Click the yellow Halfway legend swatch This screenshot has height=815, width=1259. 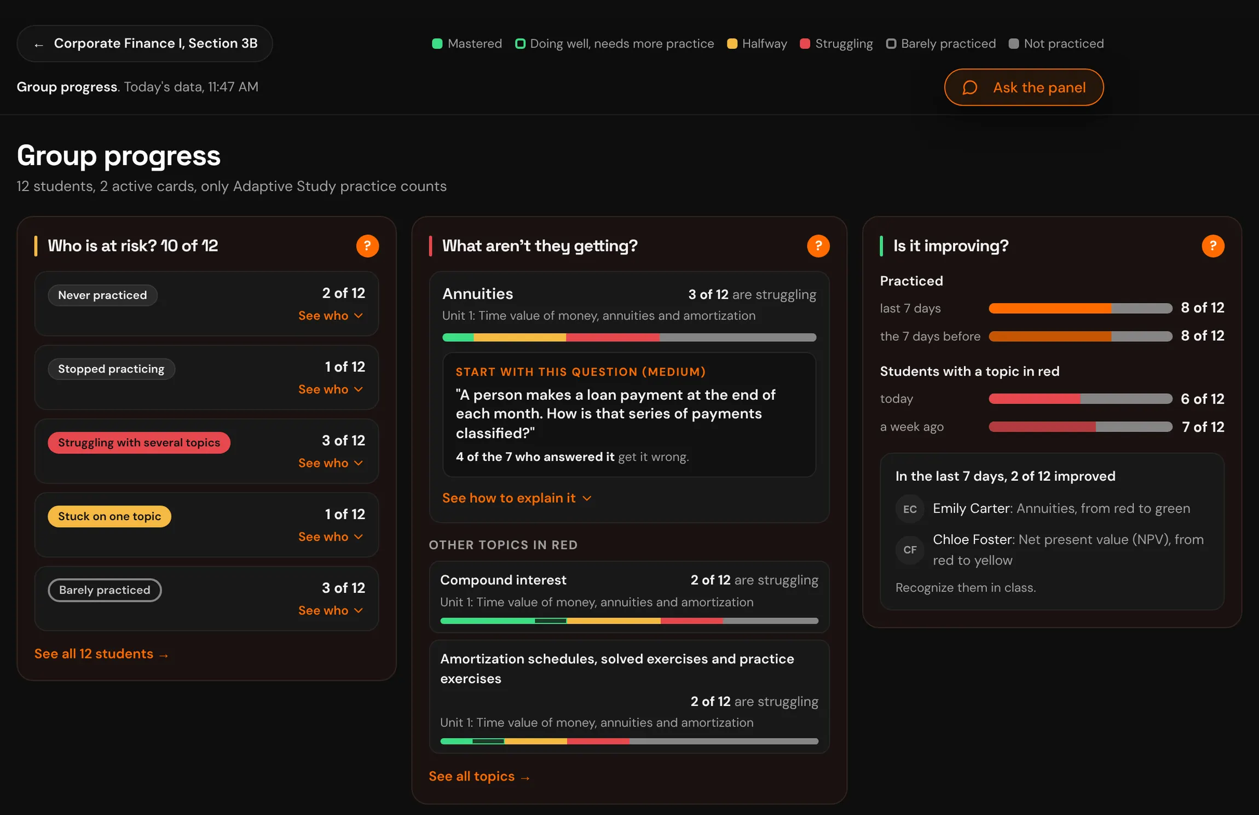pos(732,44)
